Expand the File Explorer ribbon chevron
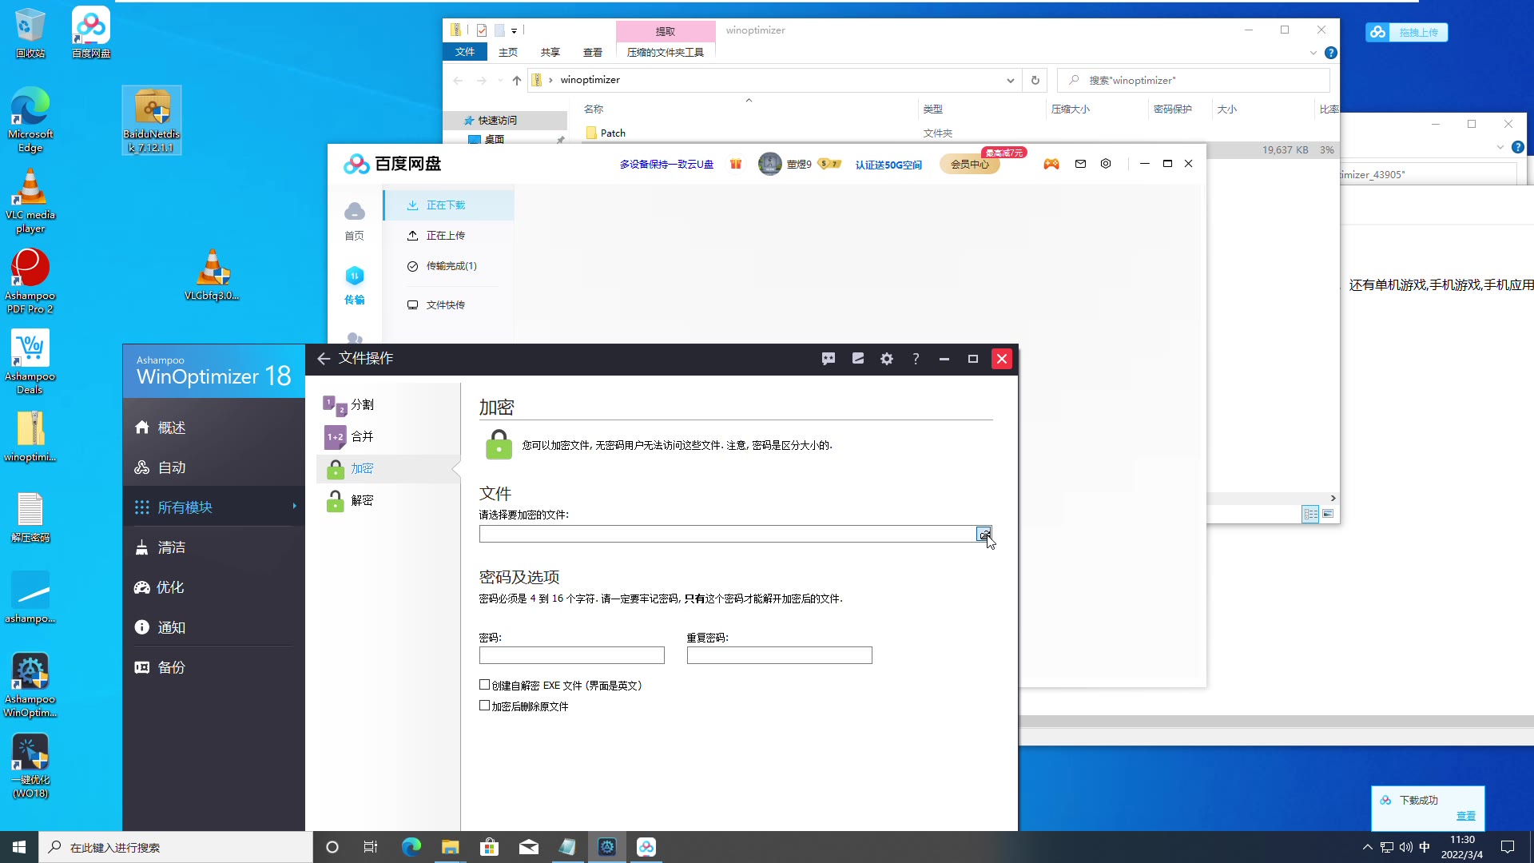 click(x=1313, y=53)
